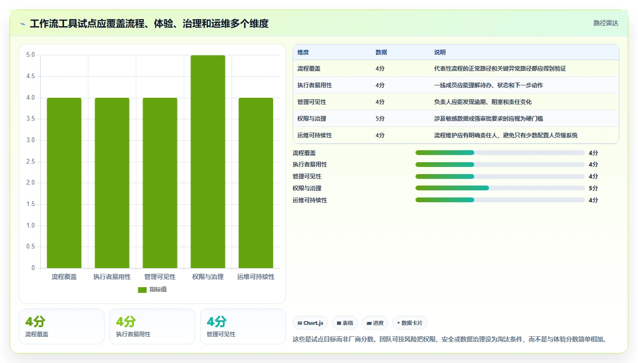Click the 执行者易用性 progress bar
Image resolution: width=638 pixels, height=363 pixels.
[500, 165]
